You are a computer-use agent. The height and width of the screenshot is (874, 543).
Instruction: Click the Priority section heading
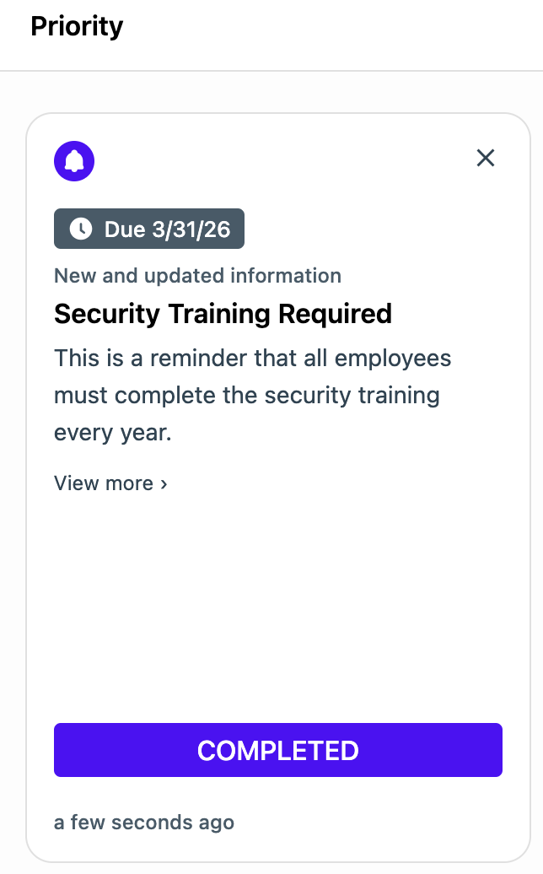[77, 26]
